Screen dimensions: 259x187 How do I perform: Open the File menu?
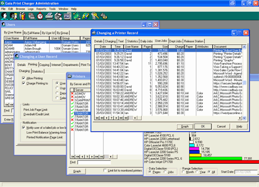[4, 9]
